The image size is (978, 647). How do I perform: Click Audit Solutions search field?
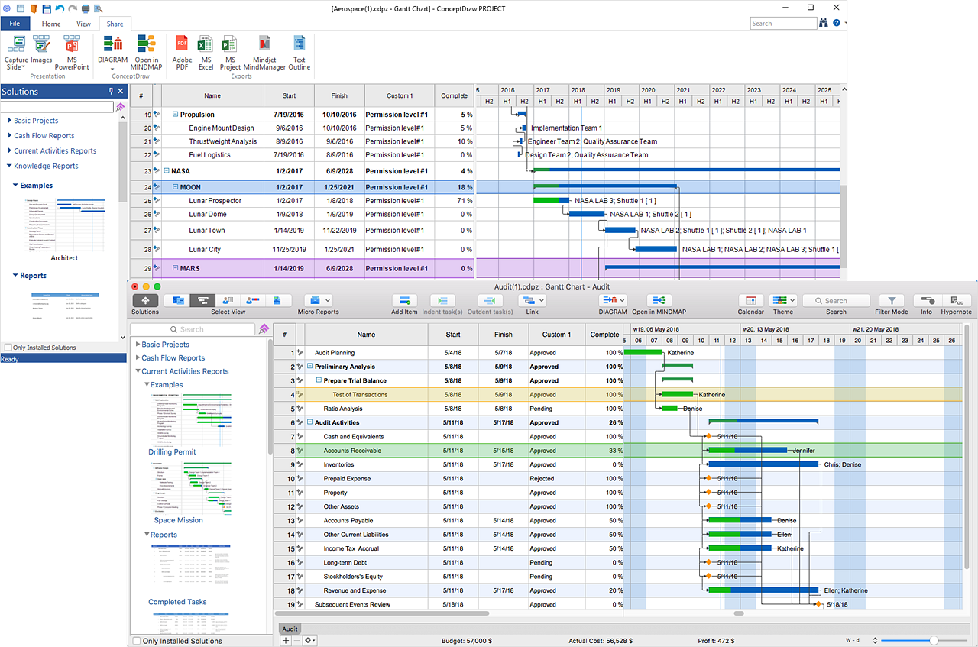(x=193, y=329)
